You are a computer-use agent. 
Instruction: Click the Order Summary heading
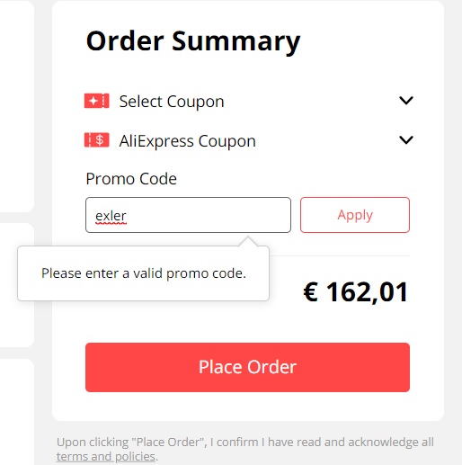pos(193,41)
